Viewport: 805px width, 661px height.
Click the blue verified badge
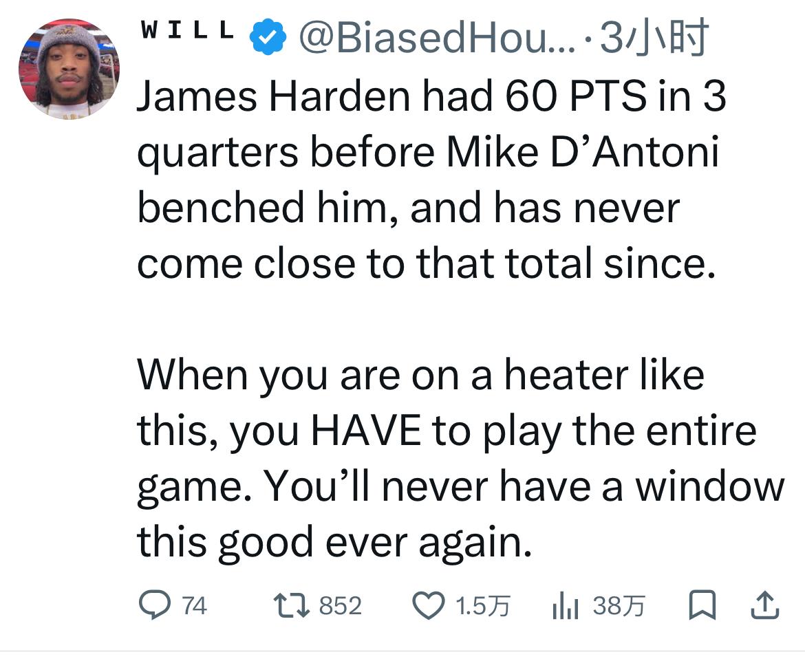tap(268, 38)
